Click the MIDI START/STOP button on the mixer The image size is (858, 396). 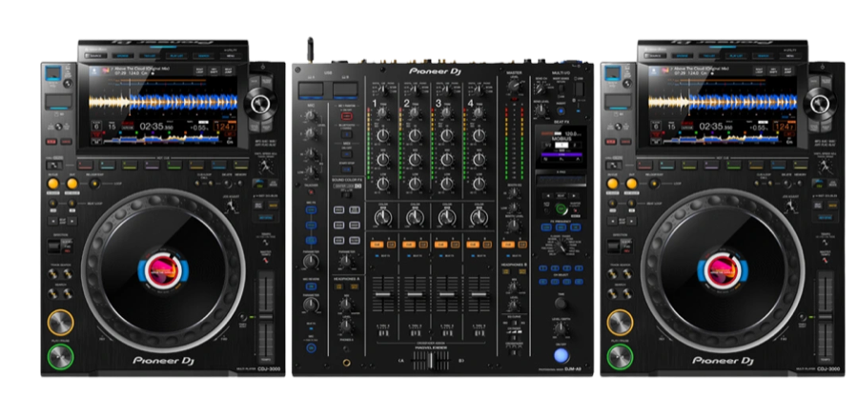click(347, 169)
